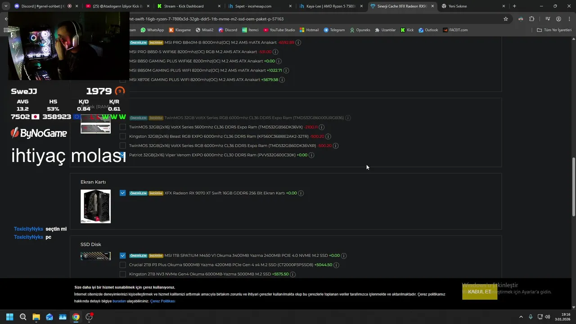The image size is (576, 324).
Task: Open the Chrome three-dot menu
Action: click(x=568, y=19)
